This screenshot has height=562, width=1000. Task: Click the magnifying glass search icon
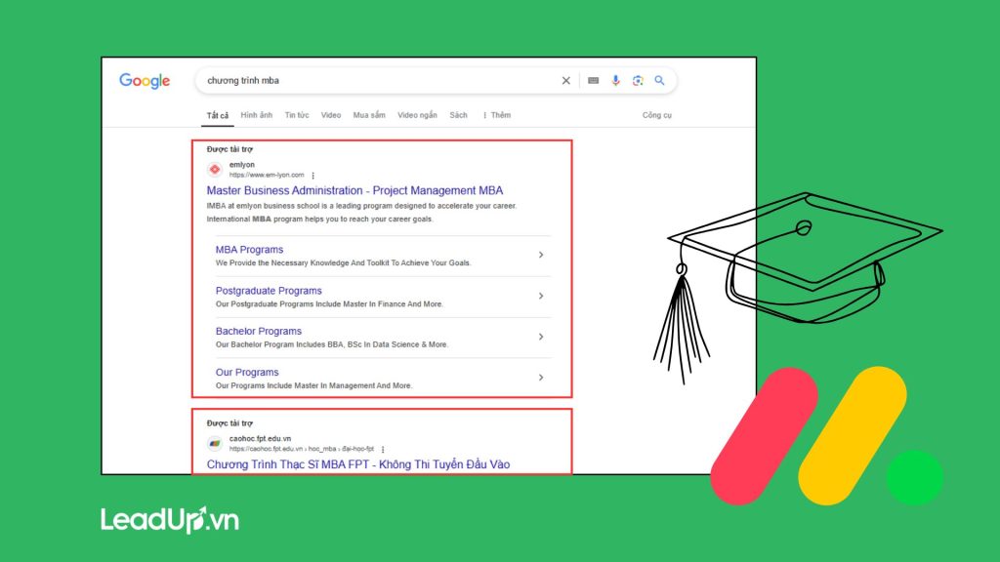point(659,80)
